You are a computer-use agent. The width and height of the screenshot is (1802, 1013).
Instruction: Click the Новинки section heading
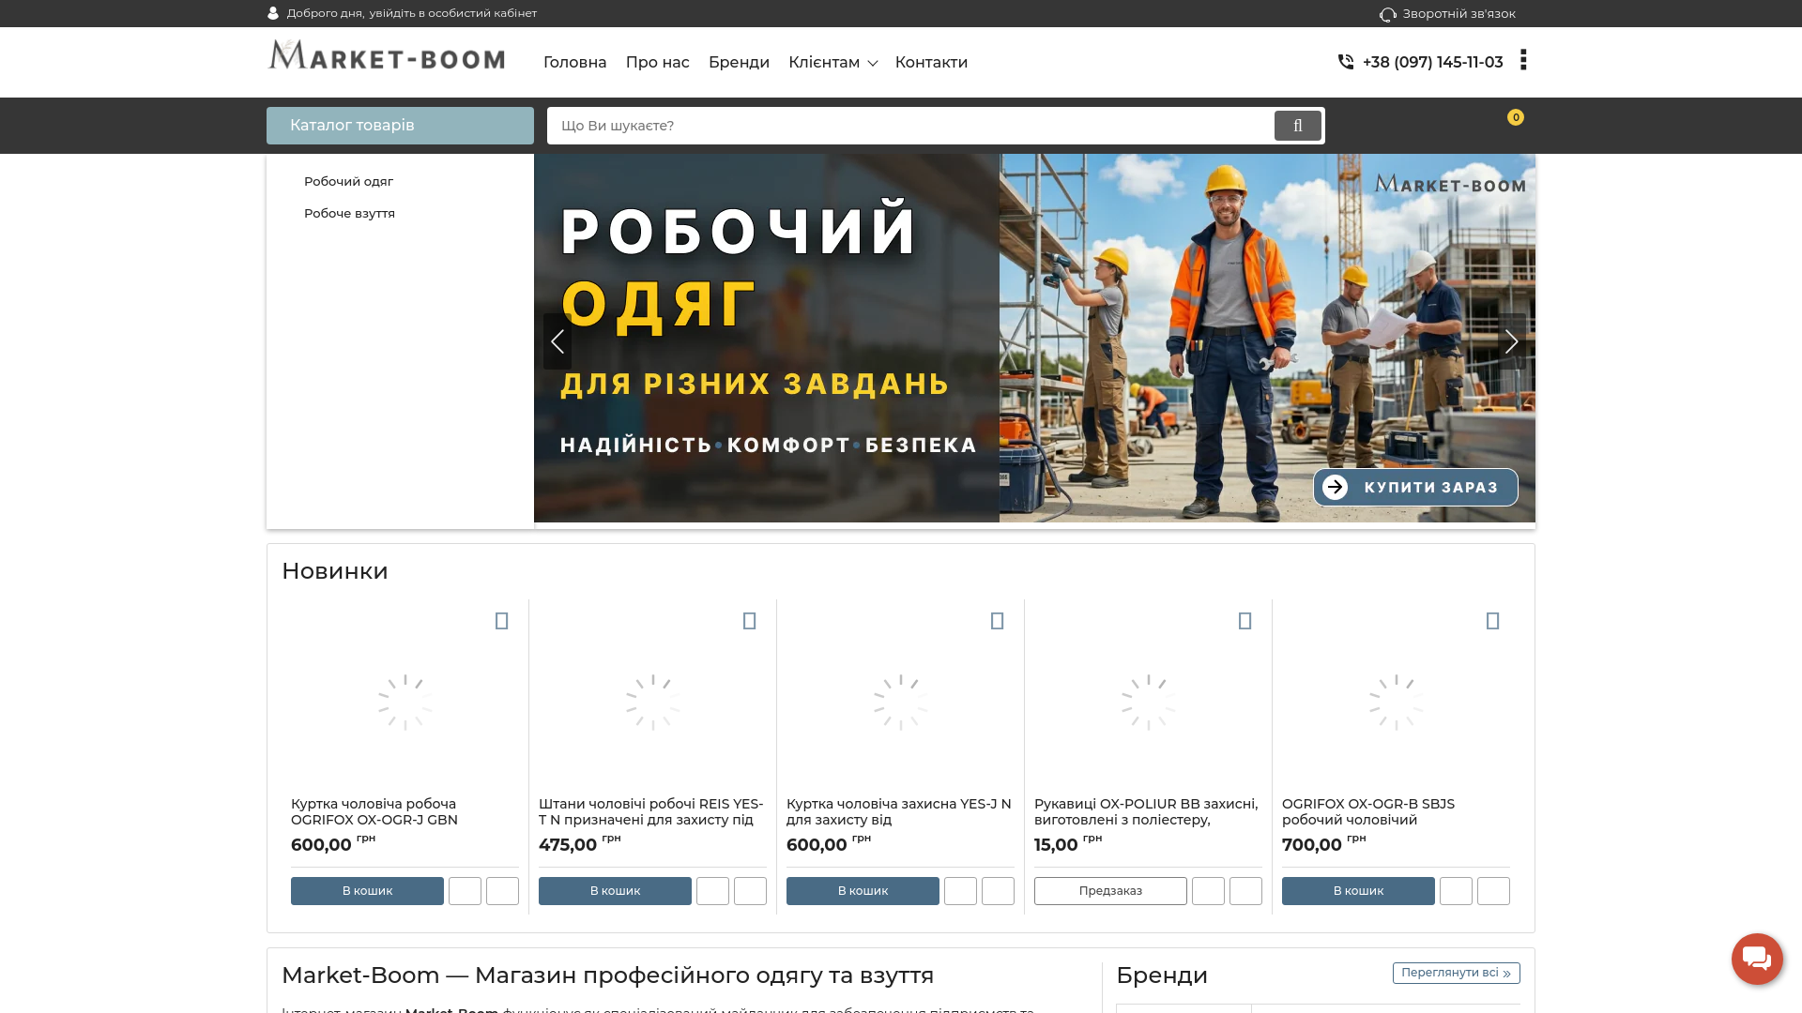pyautogui.click(x=335, y=570)
